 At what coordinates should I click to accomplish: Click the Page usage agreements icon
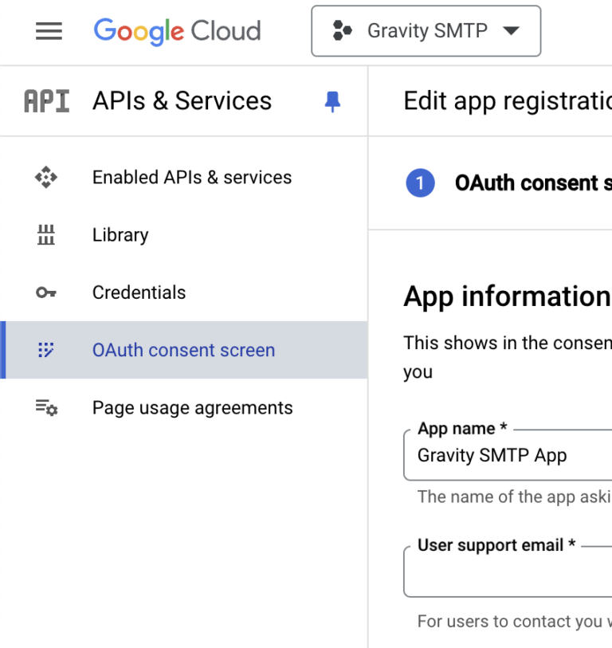(x=48, y=406)
